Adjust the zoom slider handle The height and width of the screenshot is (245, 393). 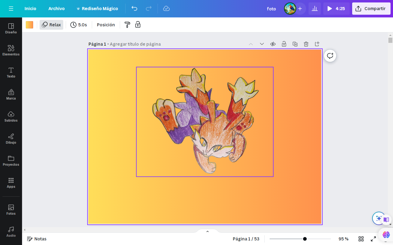(x=305, y=239)
